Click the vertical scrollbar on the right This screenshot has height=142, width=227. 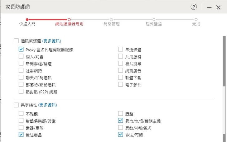tap(225, 62)
